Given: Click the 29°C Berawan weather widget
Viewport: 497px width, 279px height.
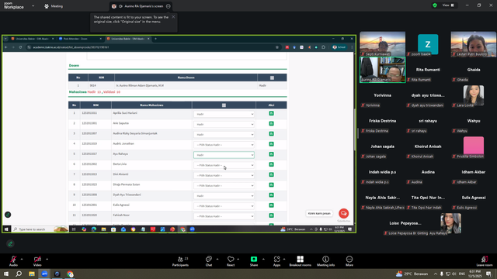Looking at the screenshot, I should point(412,274).
